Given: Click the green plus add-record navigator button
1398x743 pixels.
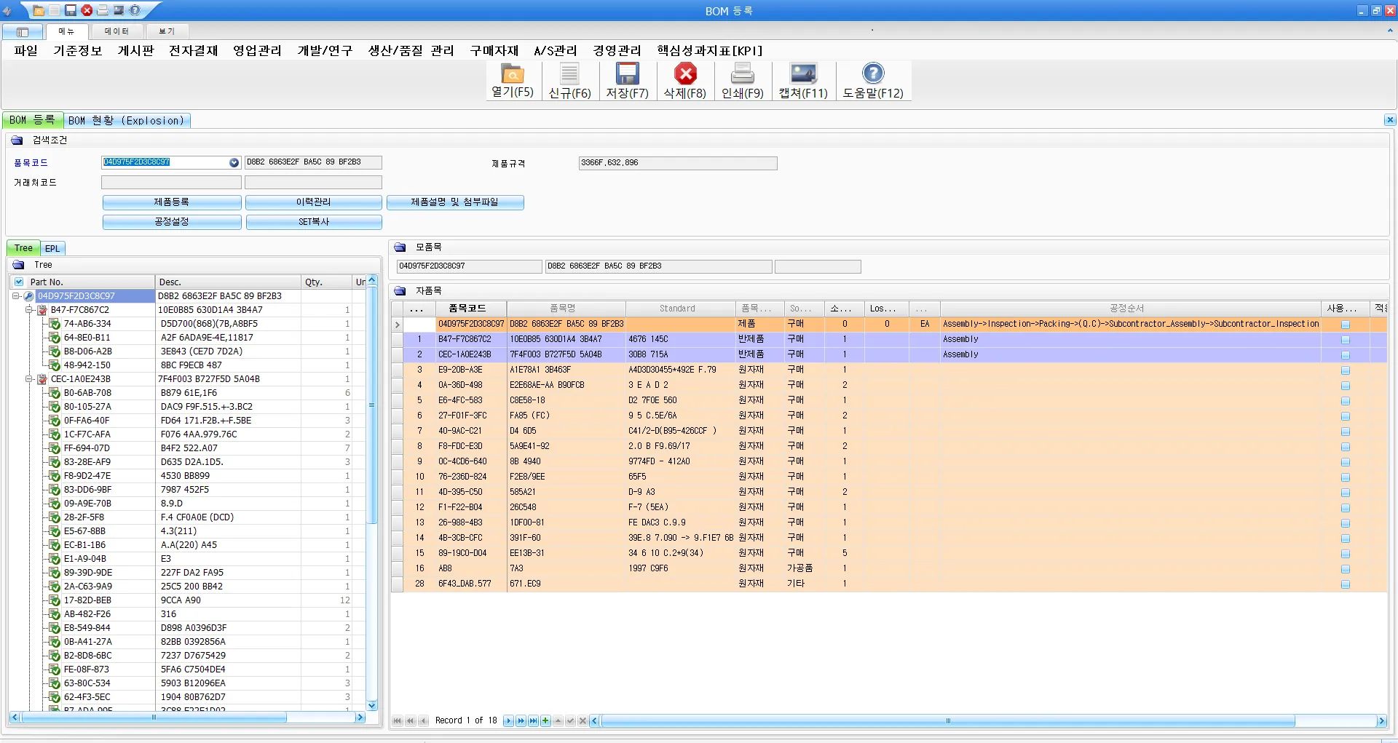Looking at the screenshot, I should tap(545, 721).
